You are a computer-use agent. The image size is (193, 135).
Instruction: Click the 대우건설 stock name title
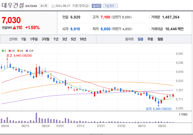point(13,5)
